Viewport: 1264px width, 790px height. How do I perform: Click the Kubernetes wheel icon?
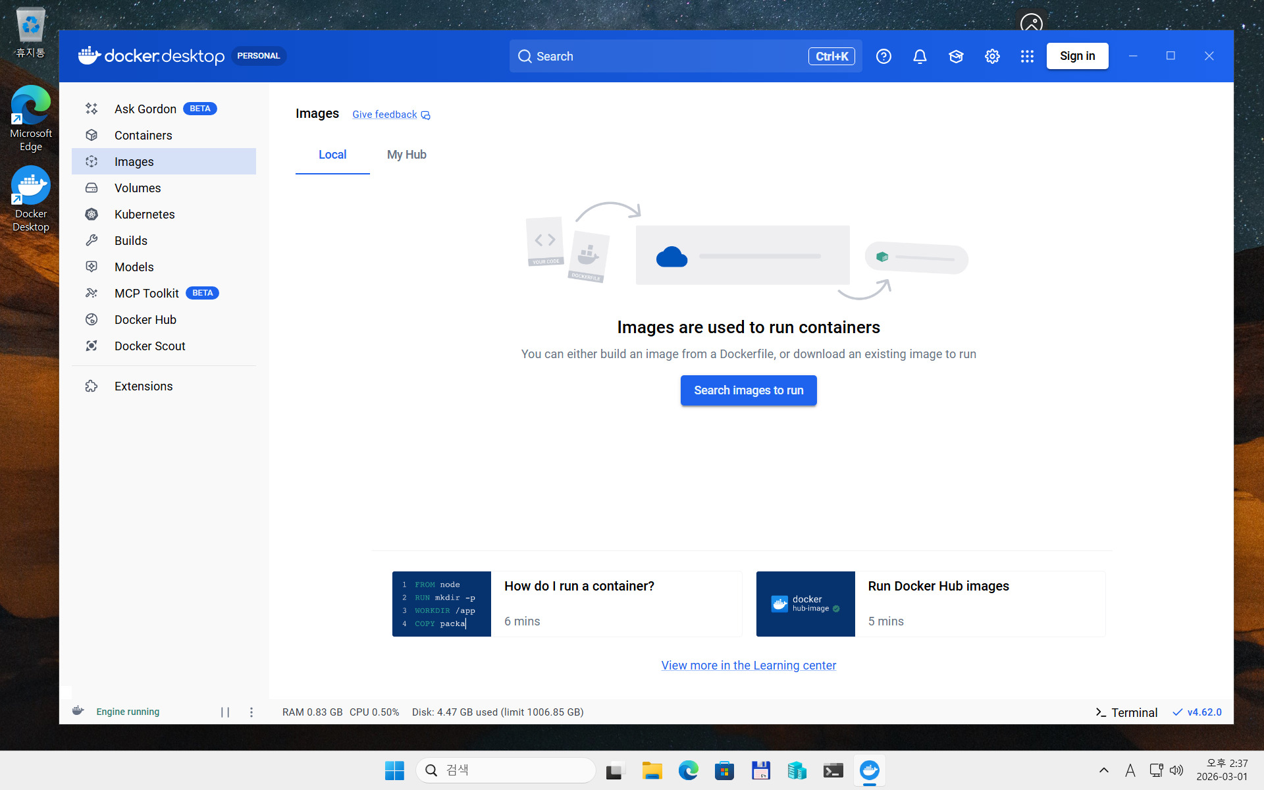[92, 214]
